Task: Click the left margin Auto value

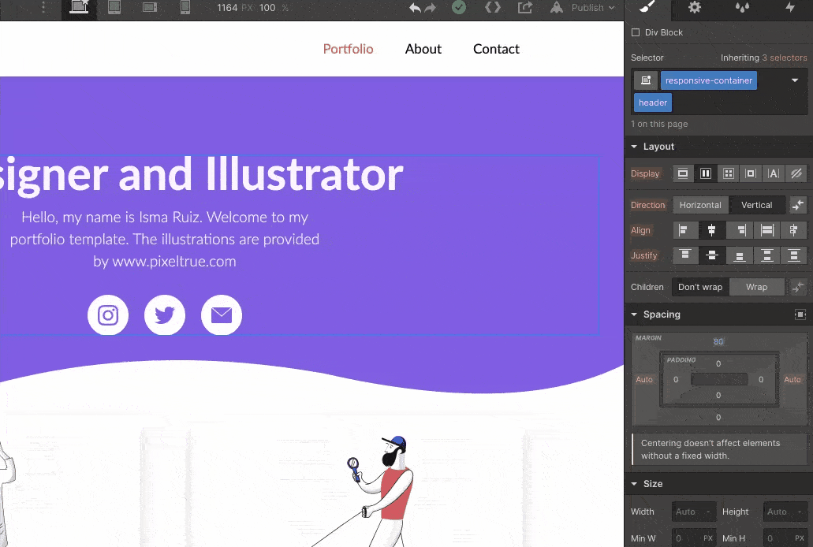Action: [644, 380]
